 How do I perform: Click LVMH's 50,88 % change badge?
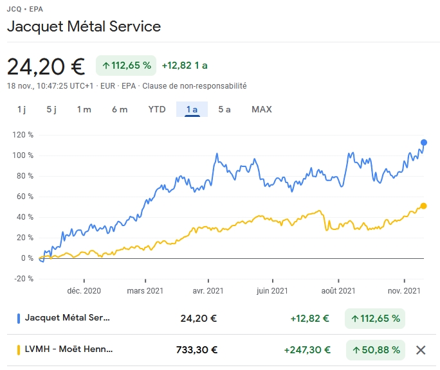tap(375, 350)
